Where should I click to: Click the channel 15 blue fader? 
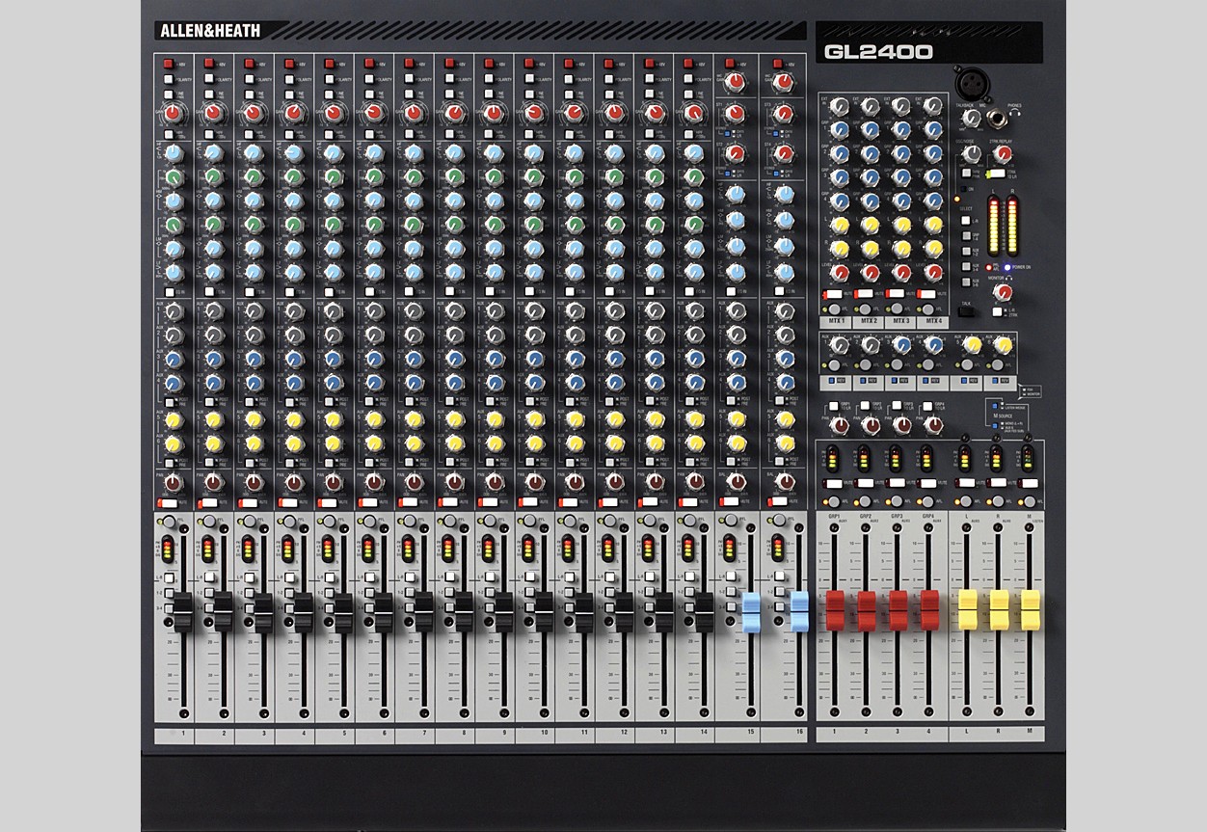pos(751,610)
